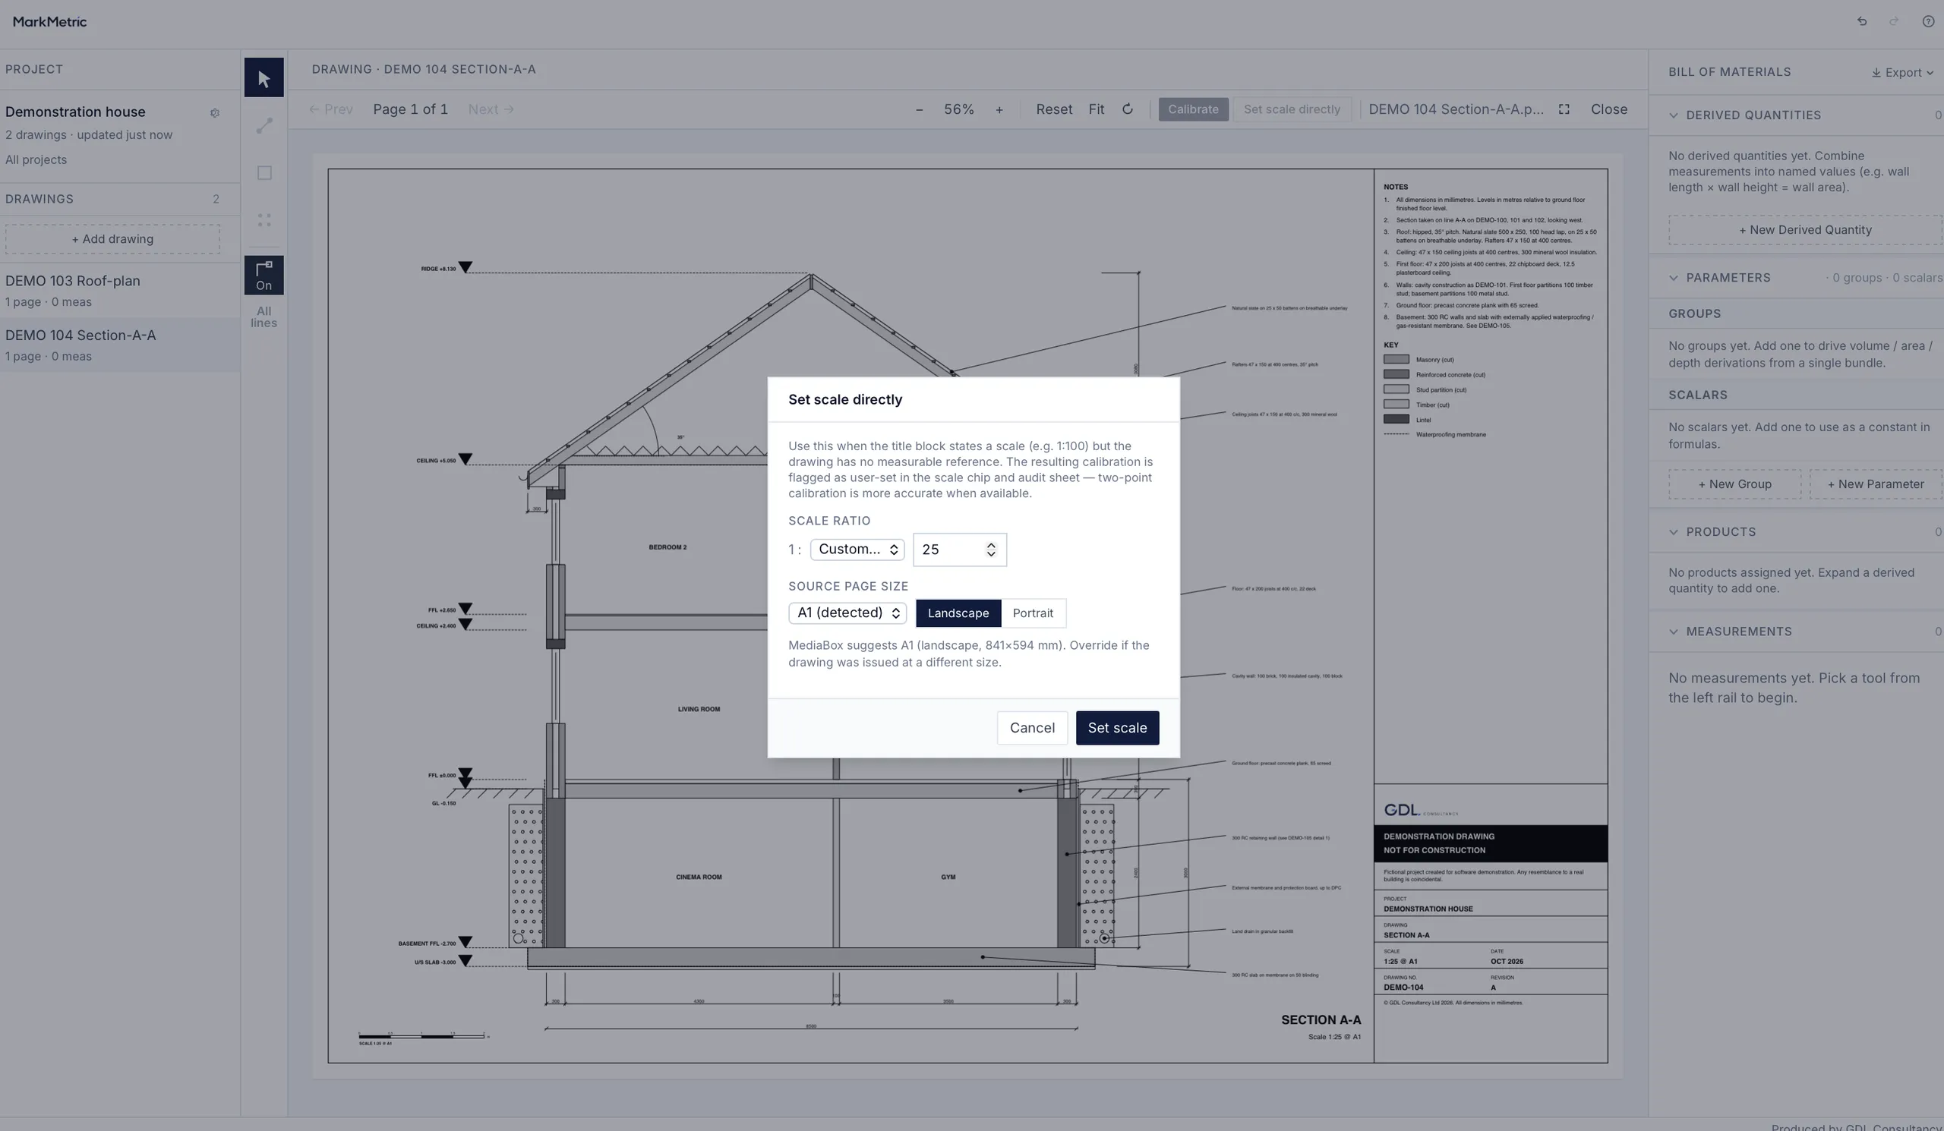This screenshot has width=1944, height=1131.
Task: Collapse the Measurements section
Action: click(1673, 632)
